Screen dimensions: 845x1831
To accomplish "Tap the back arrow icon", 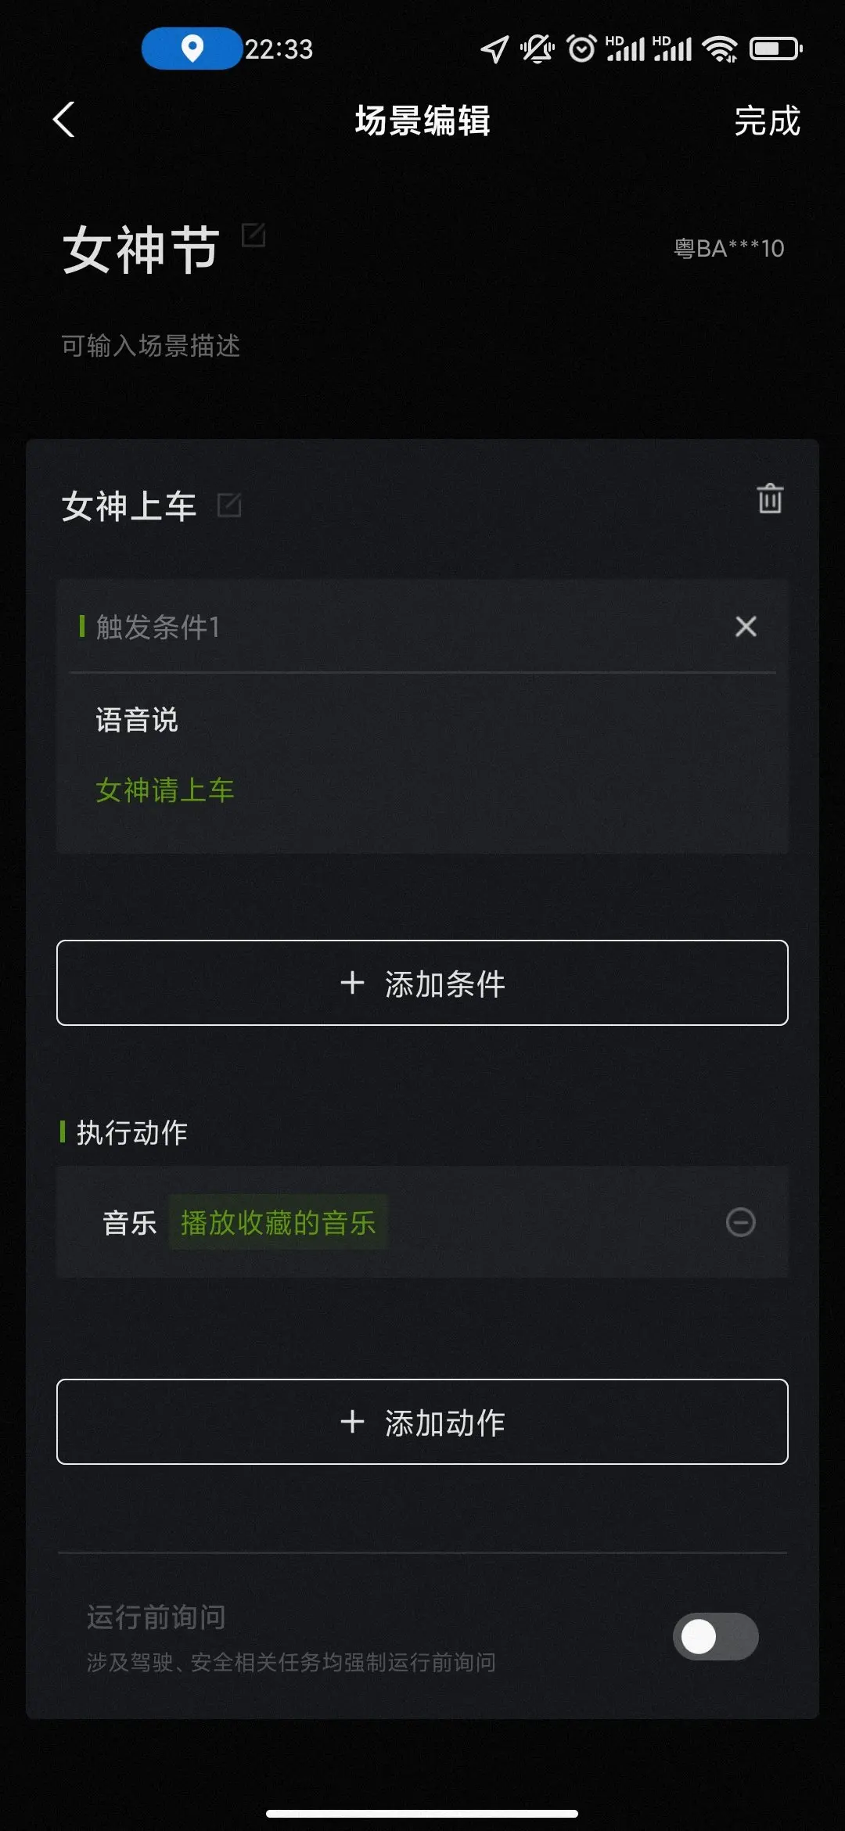I will (64, 120).
